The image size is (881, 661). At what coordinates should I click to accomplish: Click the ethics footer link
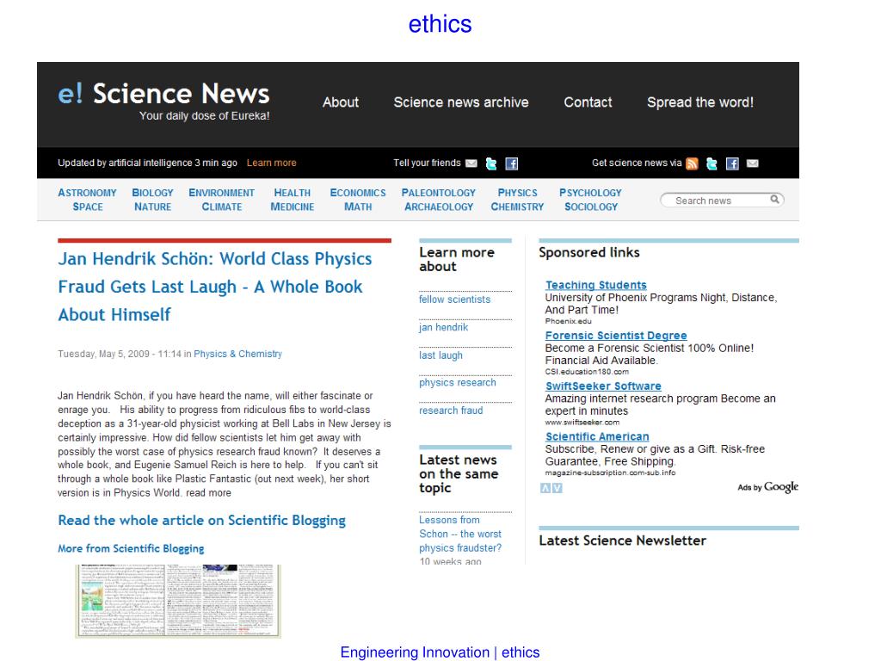521,652
